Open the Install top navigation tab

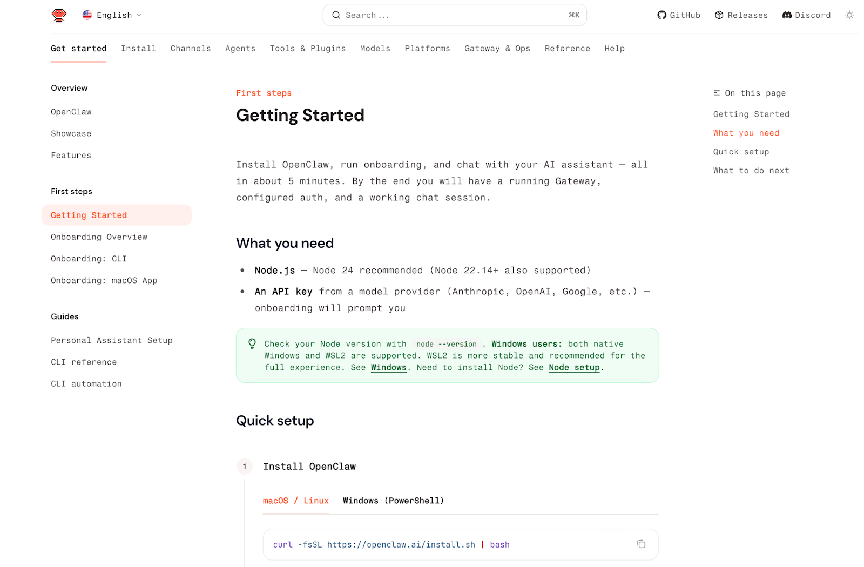tap(138, 49)
